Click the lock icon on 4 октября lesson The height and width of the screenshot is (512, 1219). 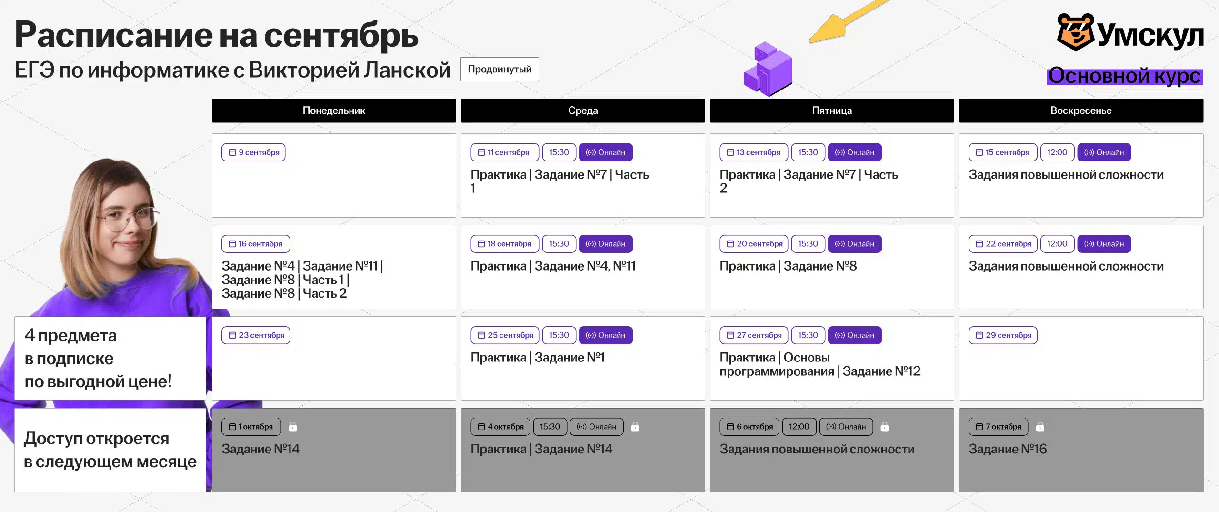635,427
